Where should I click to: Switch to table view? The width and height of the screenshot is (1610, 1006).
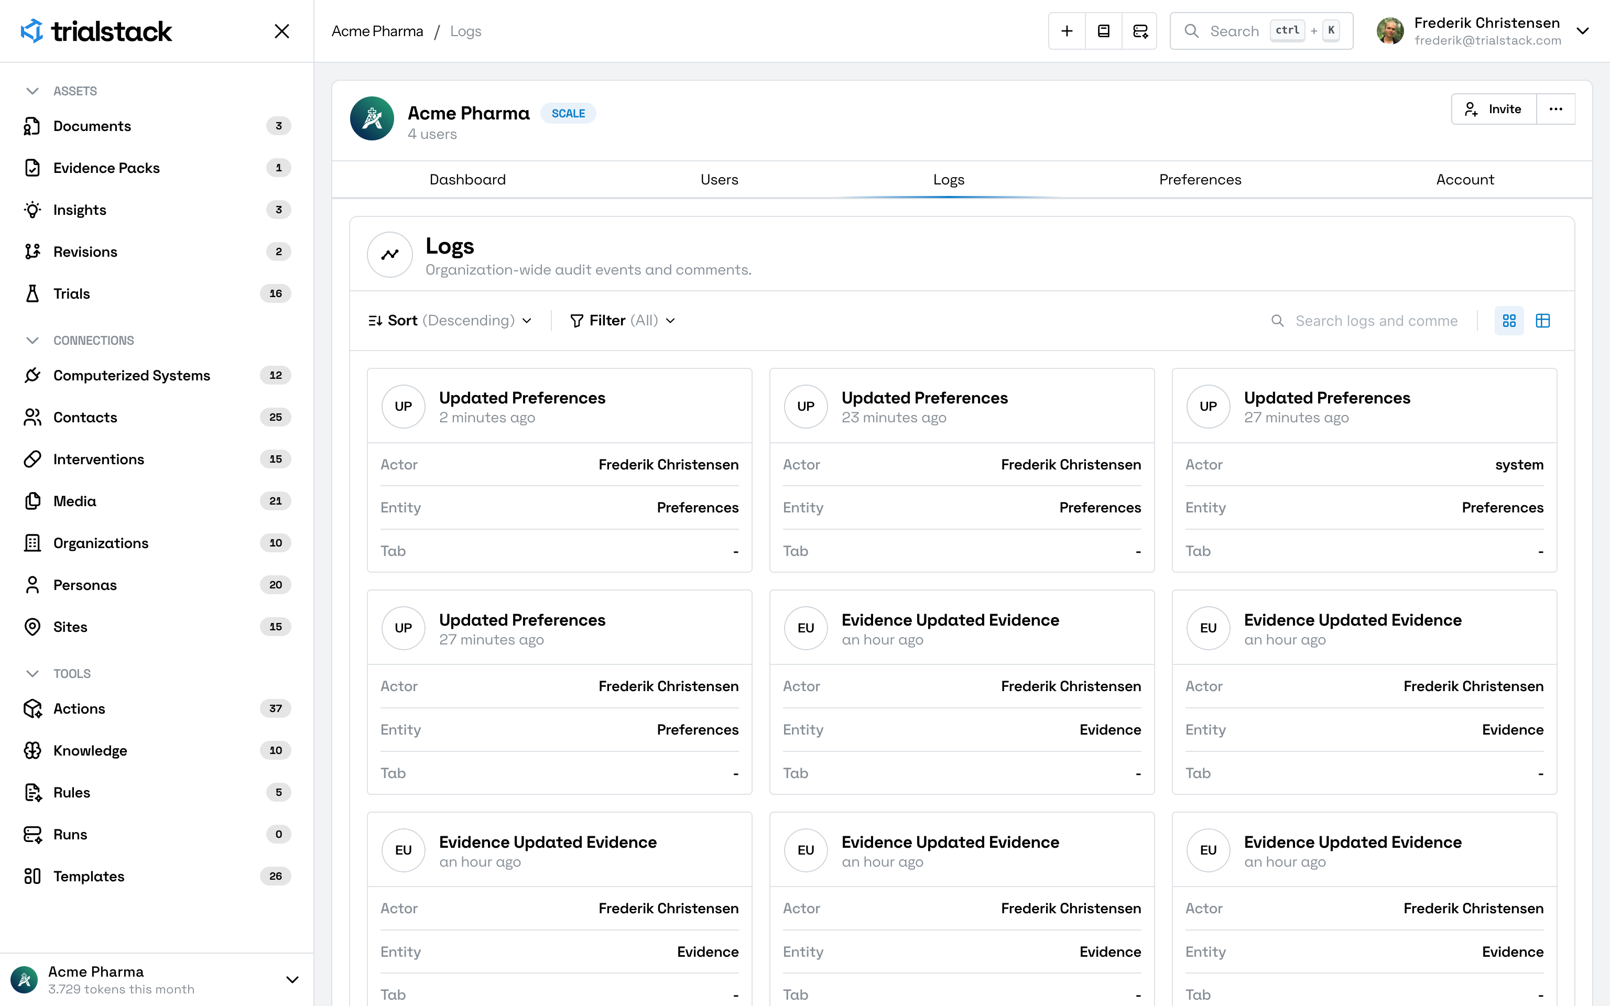[x=1543, y=321]
